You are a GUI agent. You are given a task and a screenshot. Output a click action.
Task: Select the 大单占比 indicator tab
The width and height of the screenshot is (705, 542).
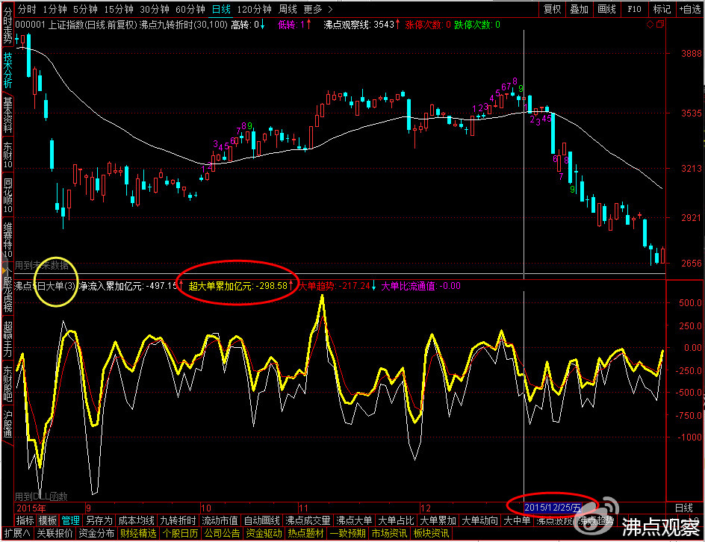tap(396, 520)
